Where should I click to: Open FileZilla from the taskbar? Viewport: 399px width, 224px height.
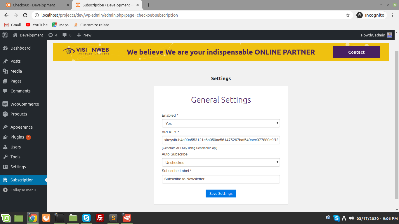pyautogui.click(x=100, y=218)
